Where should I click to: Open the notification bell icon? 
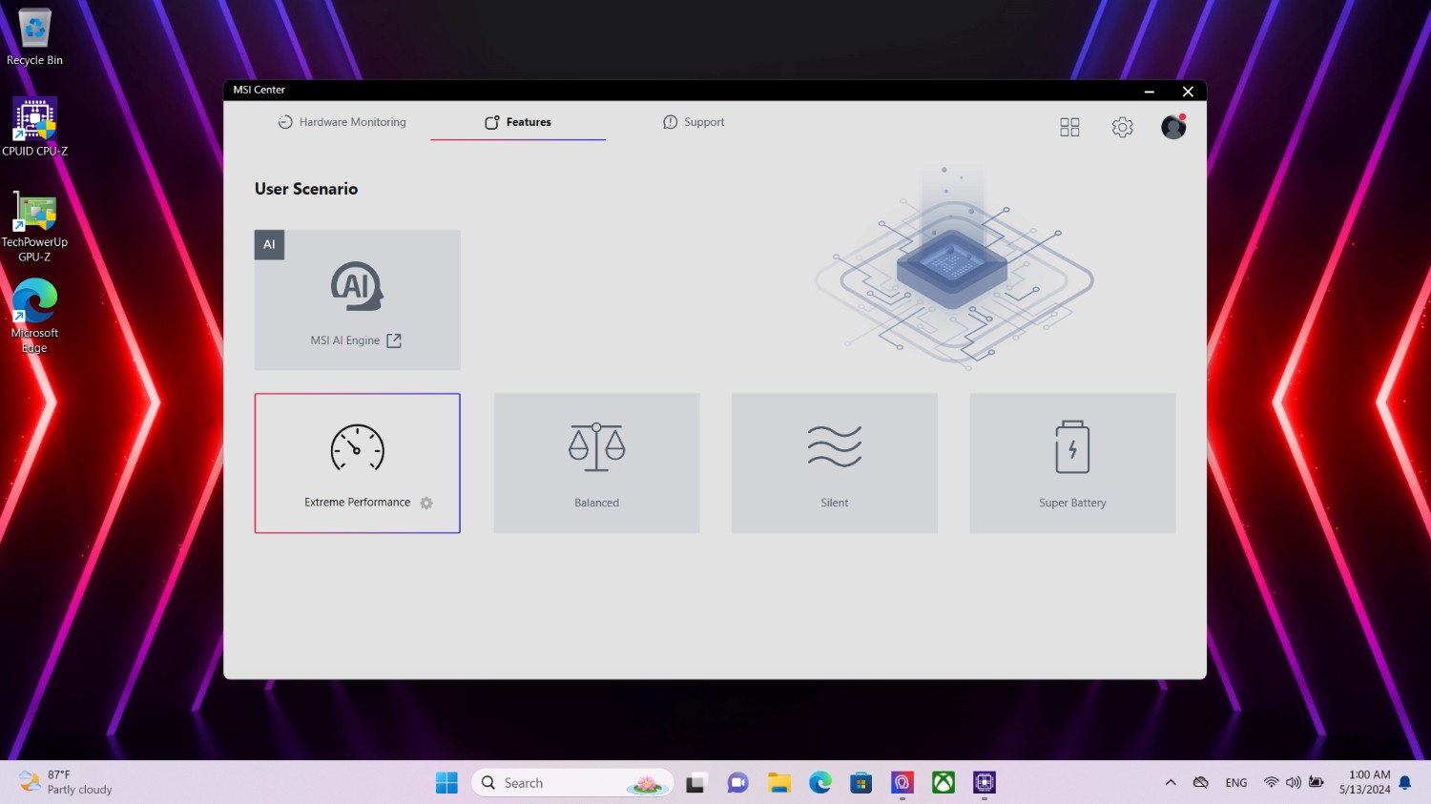point(1405,783)
